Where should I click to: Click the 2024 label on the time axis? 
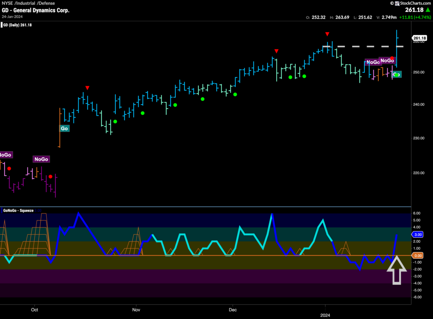pos(326,314)
